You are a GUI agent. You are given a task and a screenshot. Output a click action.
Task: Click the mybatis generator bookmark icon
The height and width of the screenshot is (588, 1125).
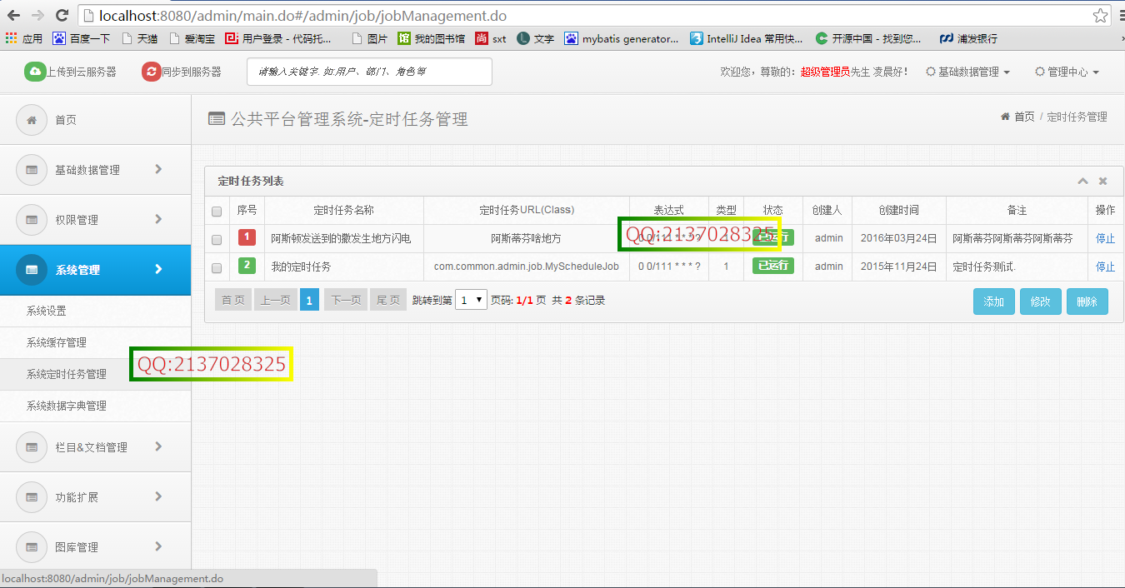click(572, 37)
